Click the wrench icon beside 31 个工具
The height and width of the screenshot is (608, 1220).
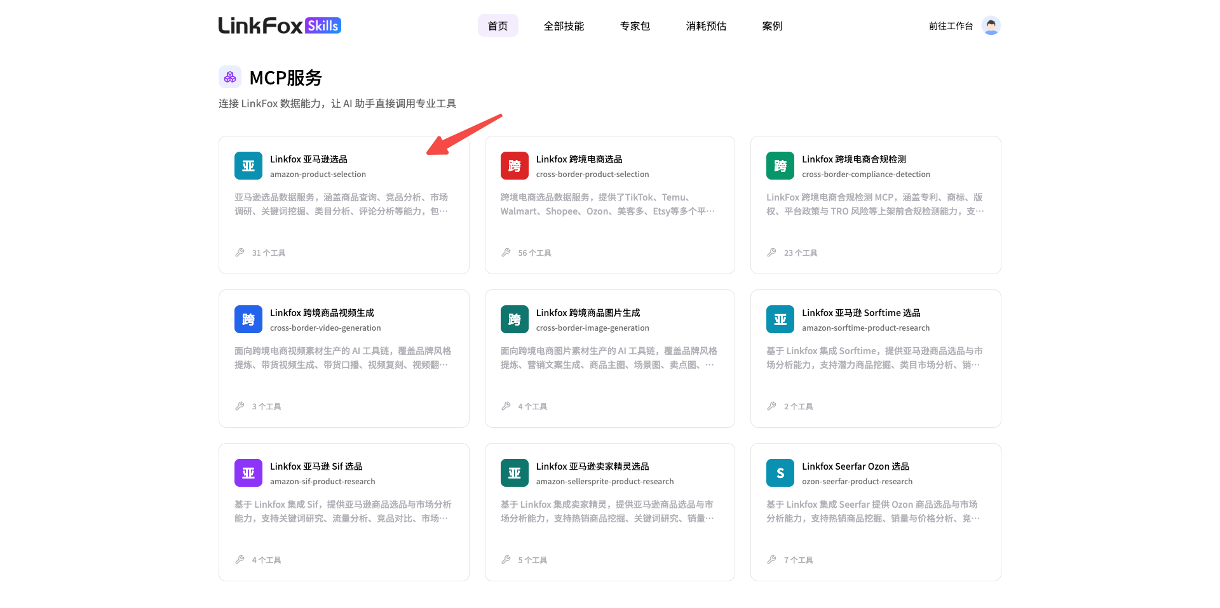pos(240,253)
